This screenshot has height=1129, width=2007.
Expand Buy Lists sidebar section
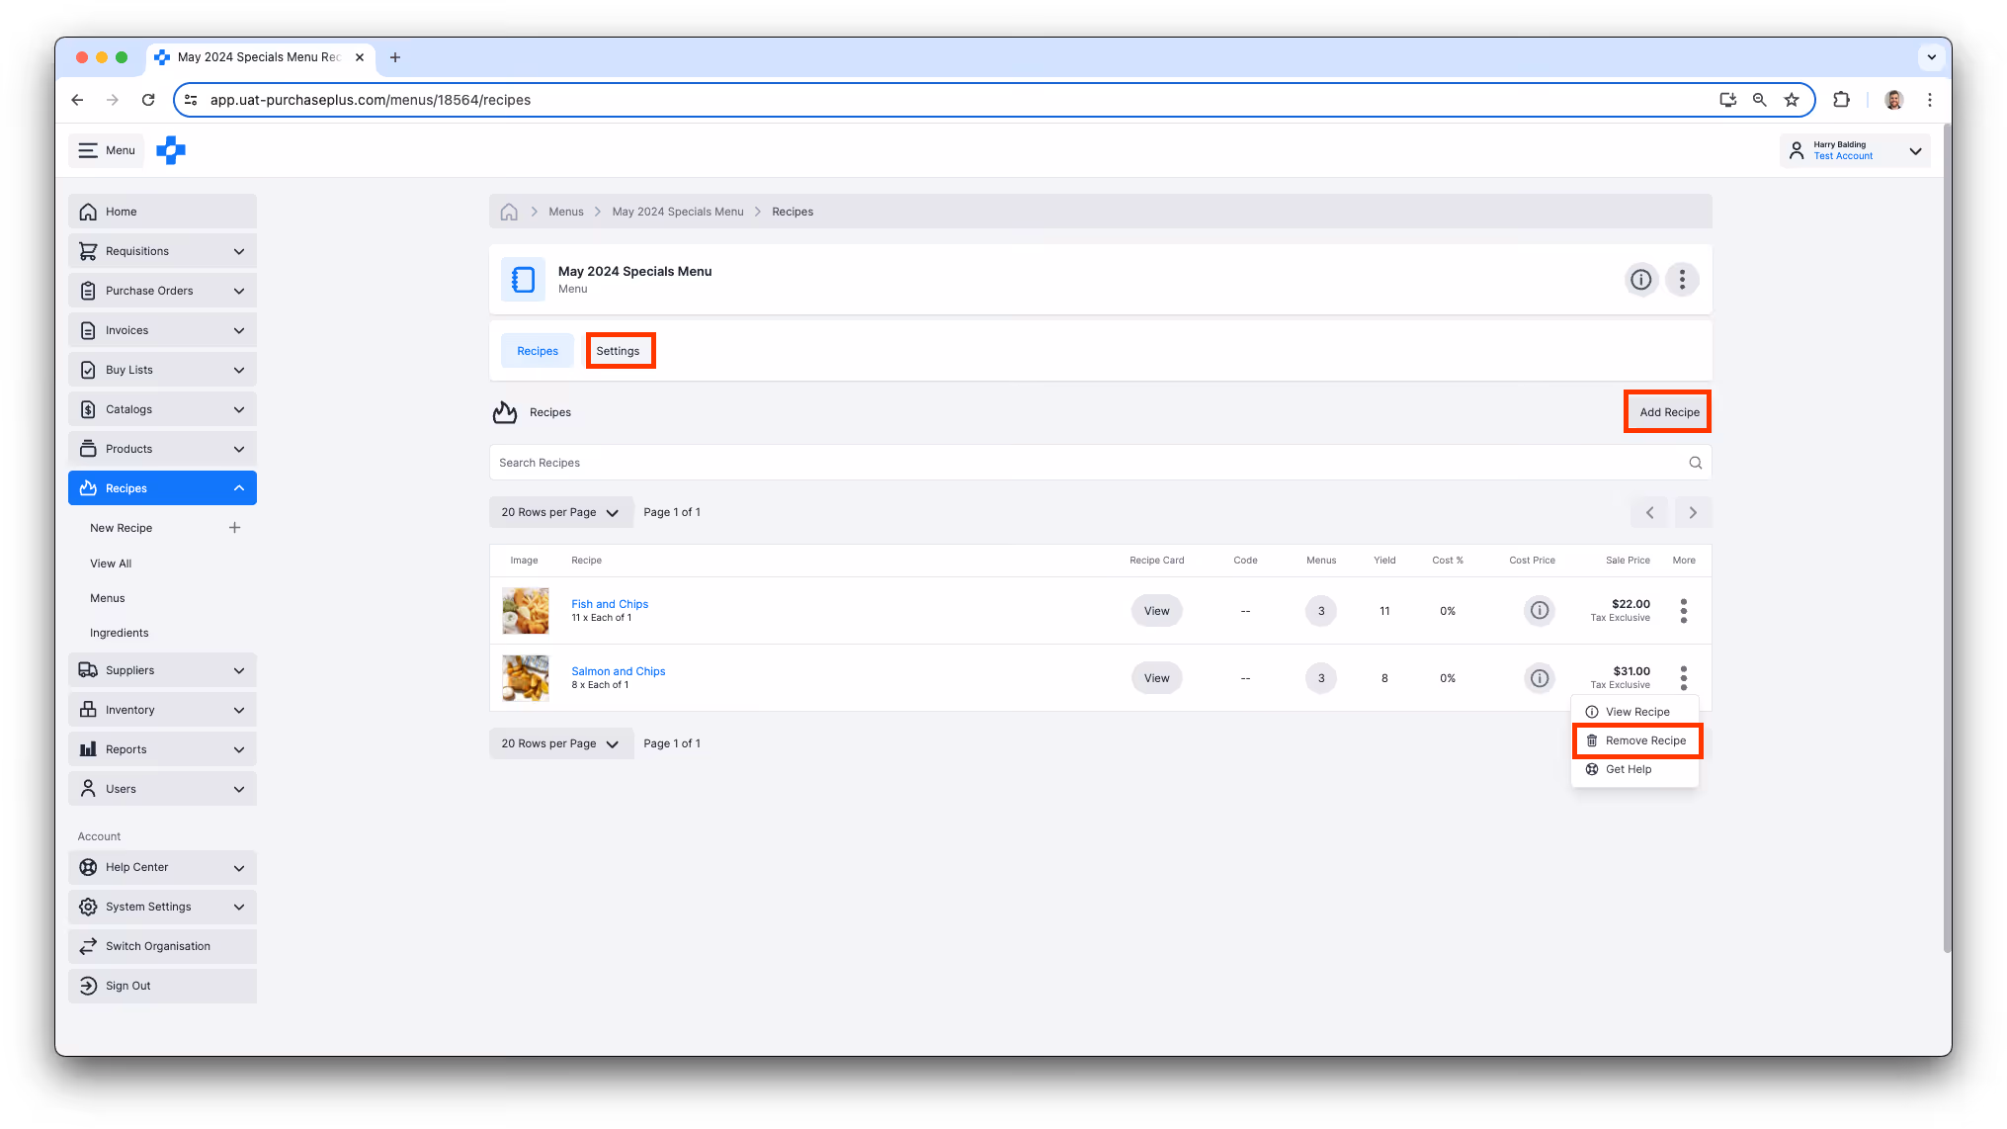coord(162,370)
